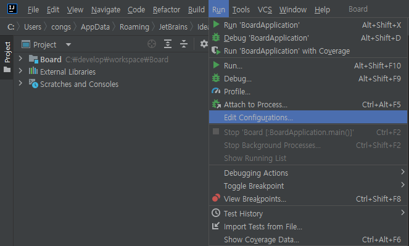The width and height of the screenshot is (409, 246).
Task: Choose Import Tests from File...
Action: pos(308,227)
